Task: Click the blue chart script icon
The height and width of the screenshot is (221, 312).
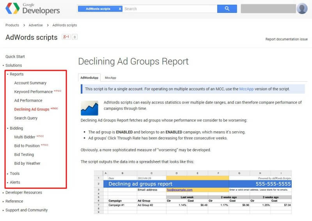Action: click(89, 108)
